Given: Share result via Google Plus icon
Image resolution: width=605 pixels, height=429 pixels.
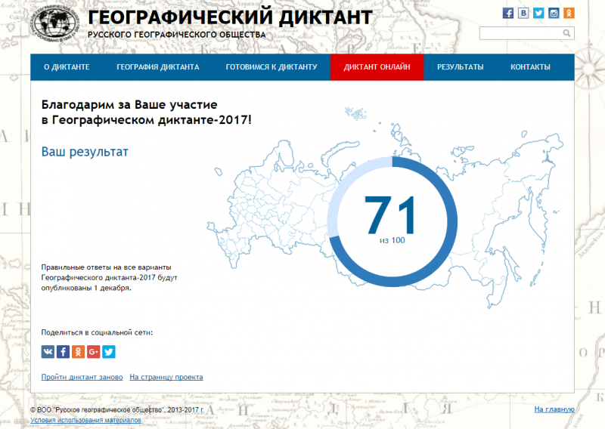Looking at the screenshot, I should (93, 351).
